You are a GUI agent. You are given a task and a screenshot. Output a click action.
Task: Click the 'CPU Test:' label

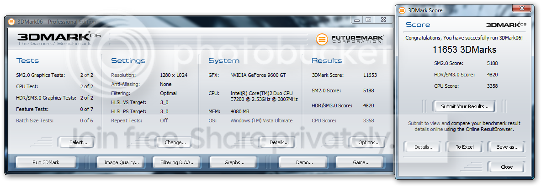coord(27,86)
